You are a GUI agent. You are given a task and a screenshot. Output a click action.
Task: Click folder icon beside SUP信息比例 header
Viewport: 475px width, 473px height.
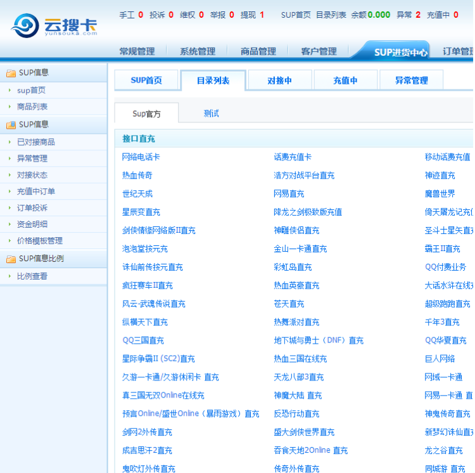(x=11, y=259)
